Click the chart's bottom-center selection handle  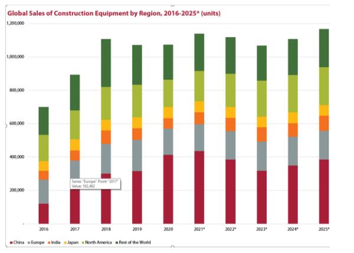tap(173, 247)
